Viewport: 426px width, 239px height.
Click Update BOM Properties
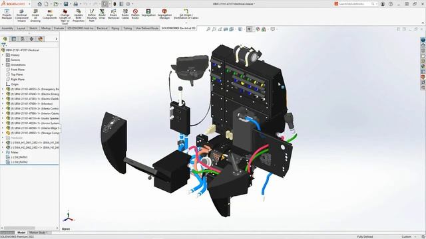[79, 15]
